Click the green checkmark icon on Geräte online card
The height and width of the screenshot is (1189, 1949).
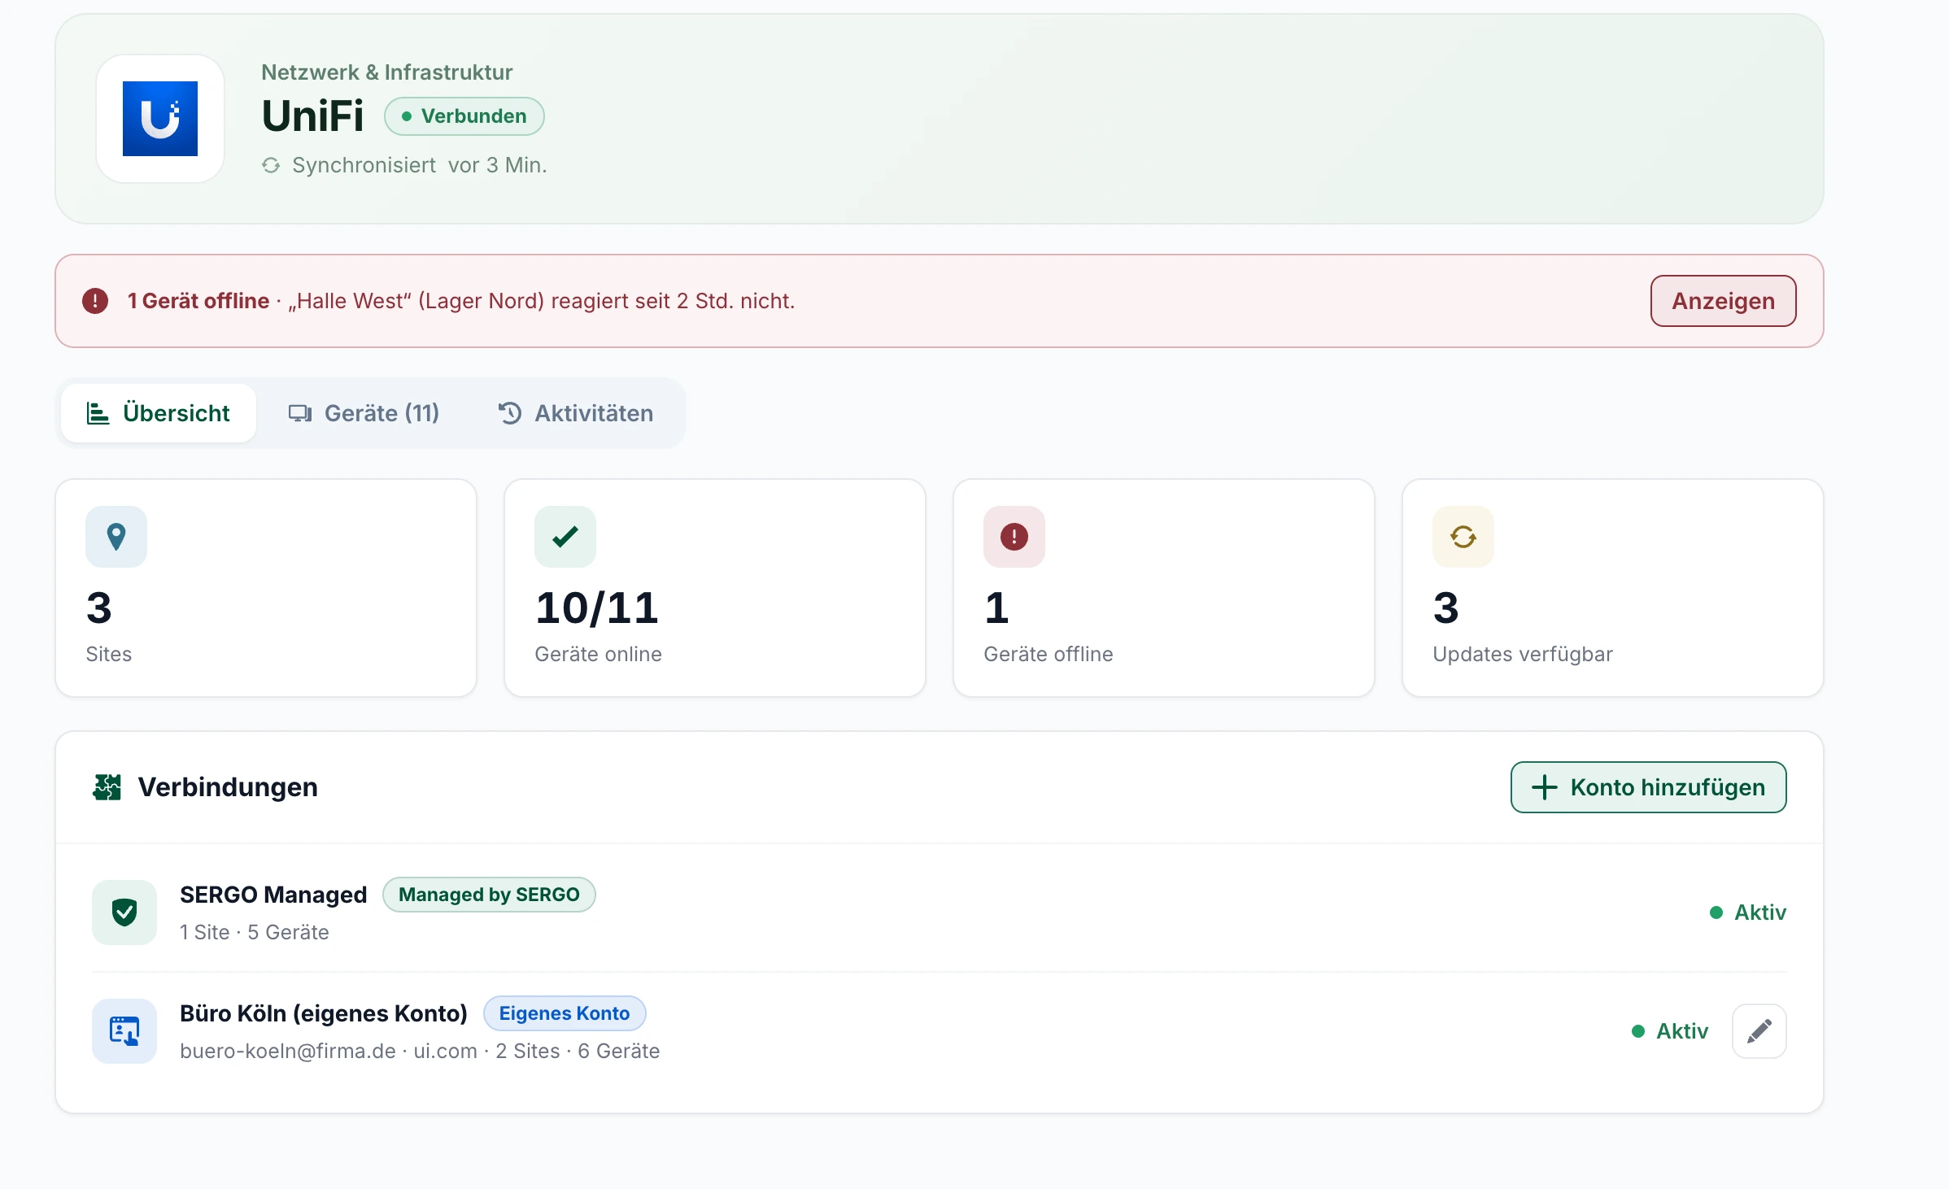(x=565, y=537)
